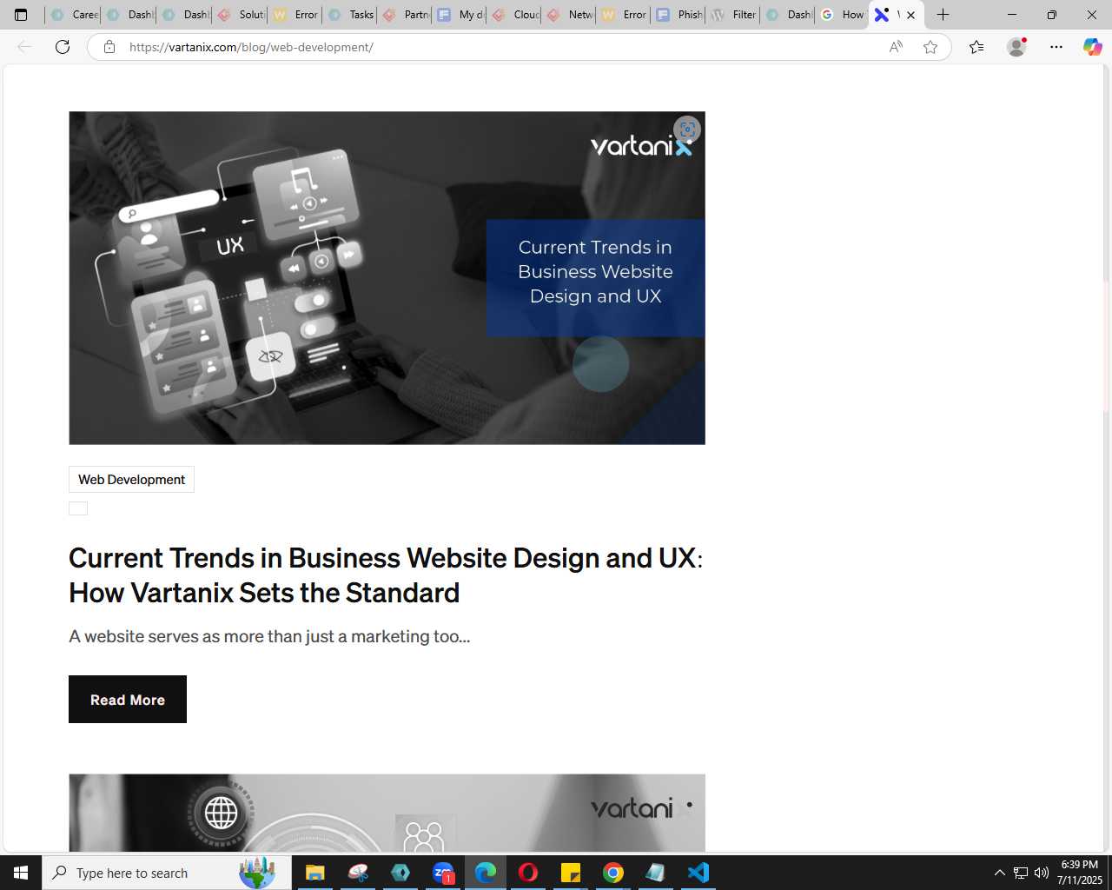Close the active Vartanix tab

pos(910,15)
